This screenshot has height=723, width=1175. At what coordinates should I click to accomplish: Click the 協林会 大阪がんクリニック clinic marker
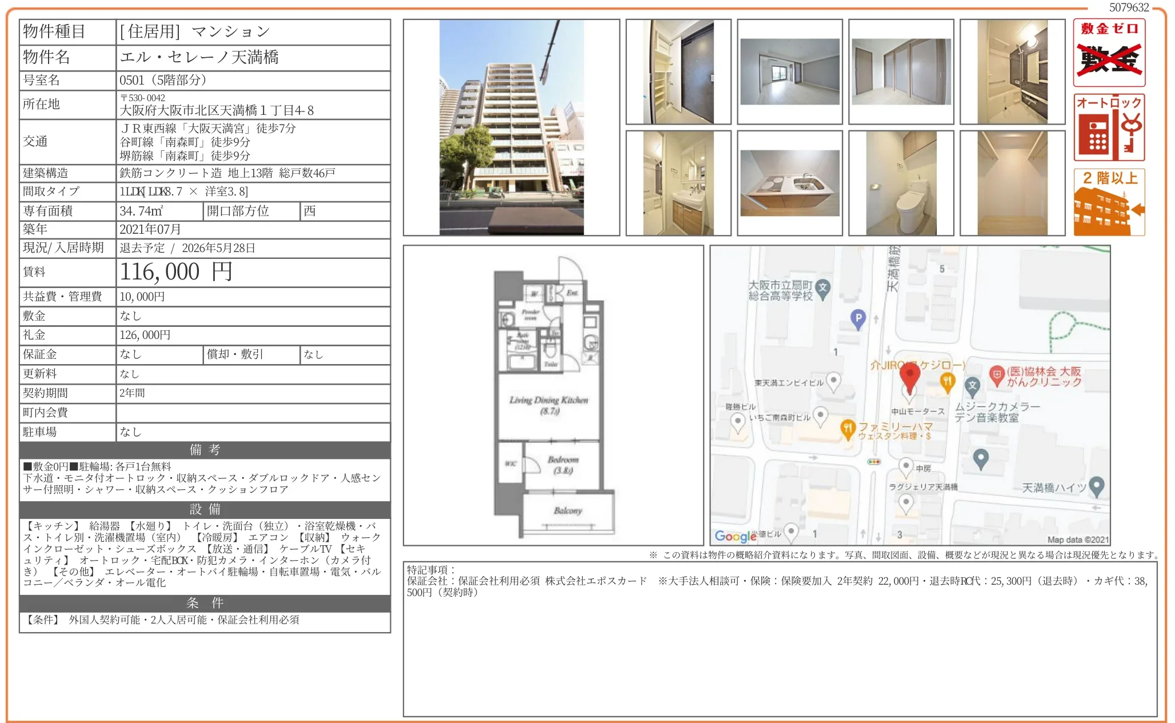997,376
